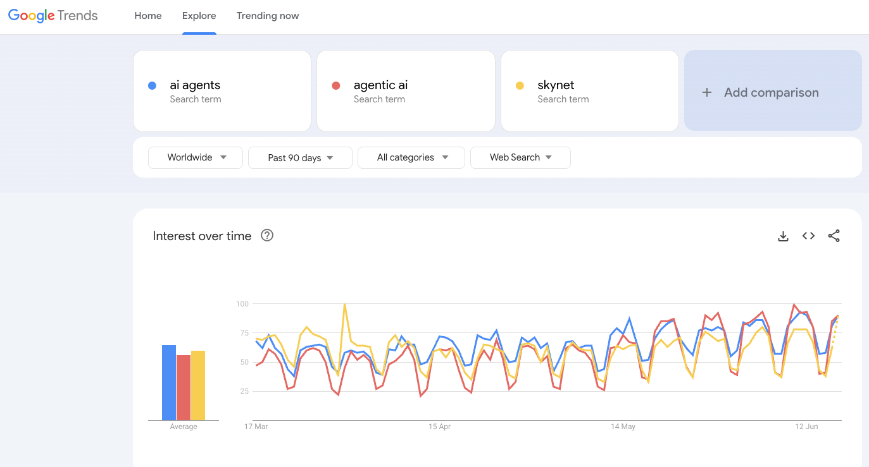Viewport: 869px width, 467px height.
Task: Edit the 'agentic ai' search term
Action: pos(406,91)
